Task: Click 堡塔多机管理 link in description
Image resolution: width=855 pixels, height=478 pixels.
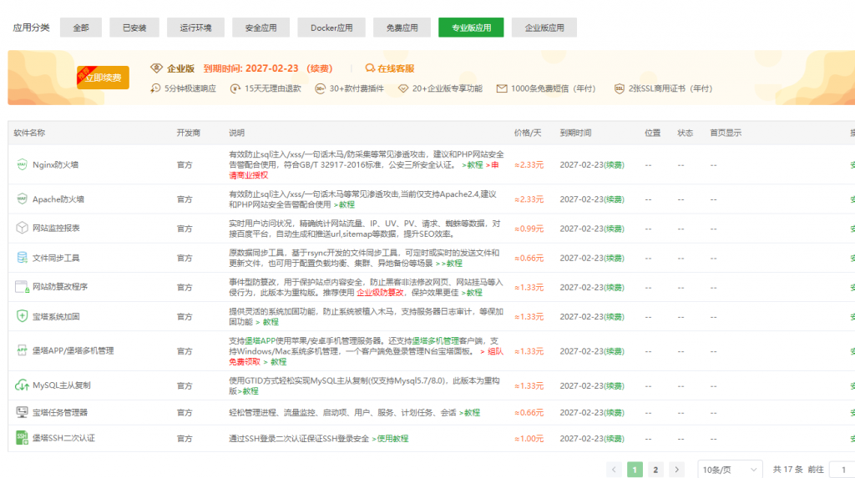Action: 435,340
